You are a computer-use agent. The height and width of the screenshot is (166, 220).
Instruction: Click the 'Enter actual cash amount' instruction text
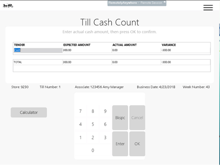tap(110, 32)
